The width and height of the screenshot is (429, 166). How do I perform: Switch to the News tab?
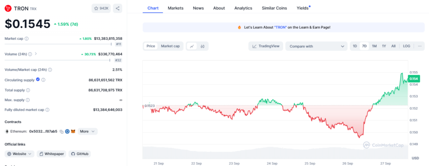pos(198,8)
